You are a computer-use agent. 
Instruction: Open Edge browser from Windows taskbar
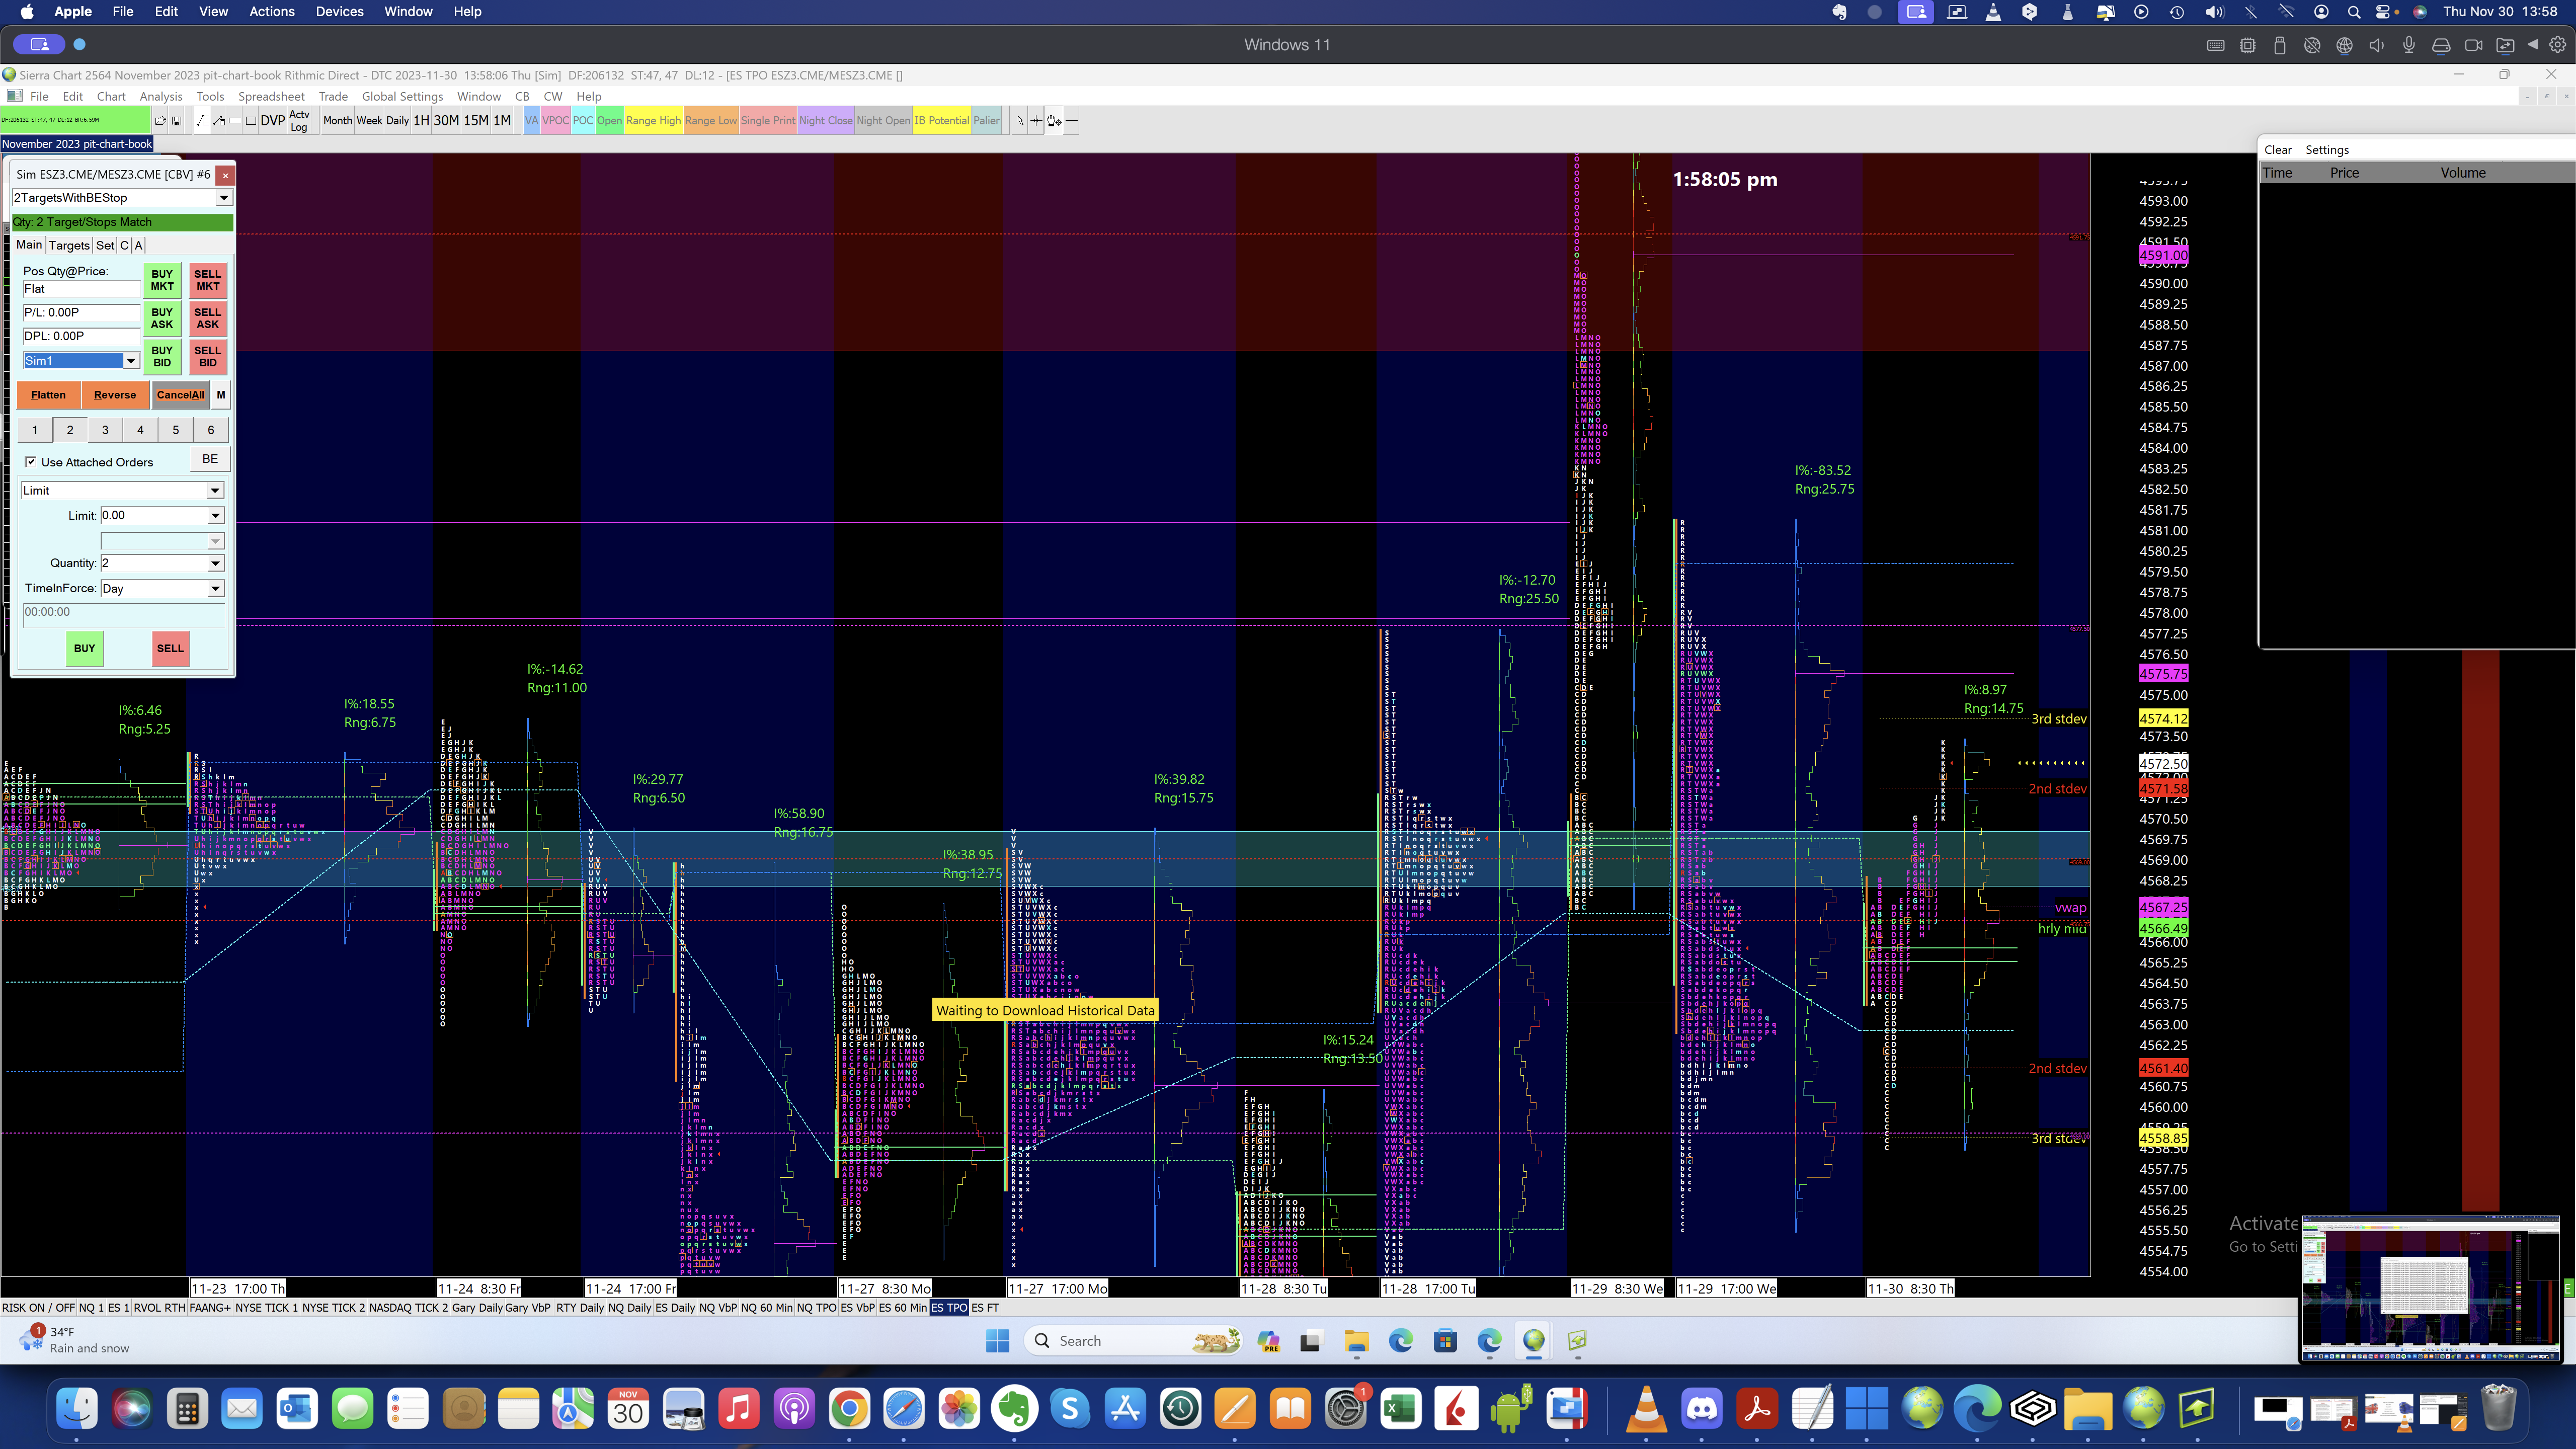point(1400,1341)
